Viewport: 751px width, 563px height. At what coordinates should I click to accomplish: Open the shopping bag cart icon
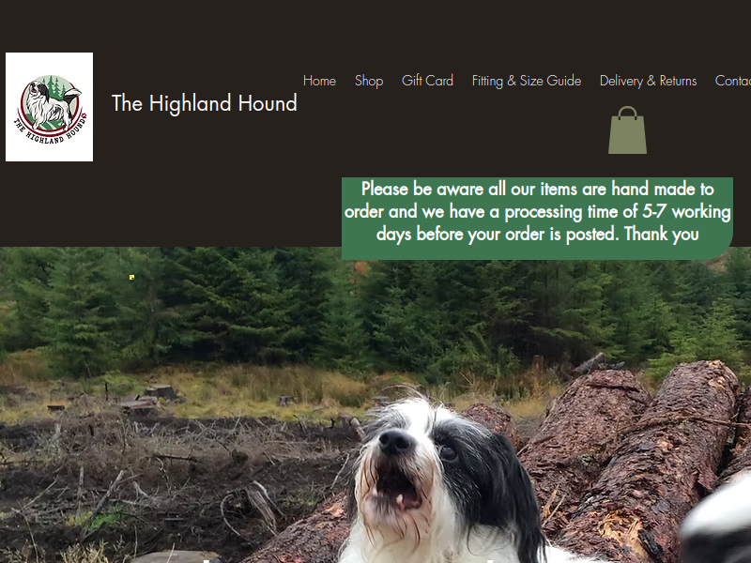(x=627, y=130)
